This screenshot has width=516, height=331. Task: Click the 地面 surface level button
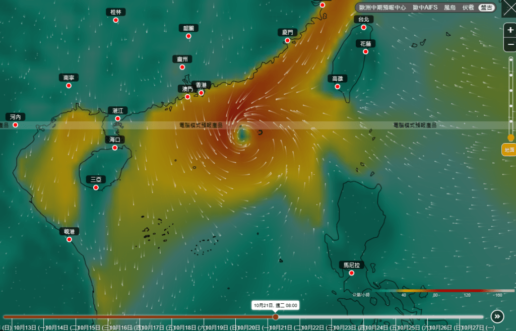click(x=509, y=150)
